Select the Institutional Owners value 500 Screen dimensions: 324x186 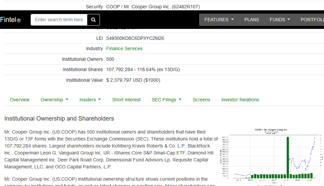pyautogui.click(x=110, y=59)
